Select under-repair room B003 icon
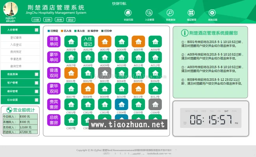256x157 pixels. tap(105, 73)
